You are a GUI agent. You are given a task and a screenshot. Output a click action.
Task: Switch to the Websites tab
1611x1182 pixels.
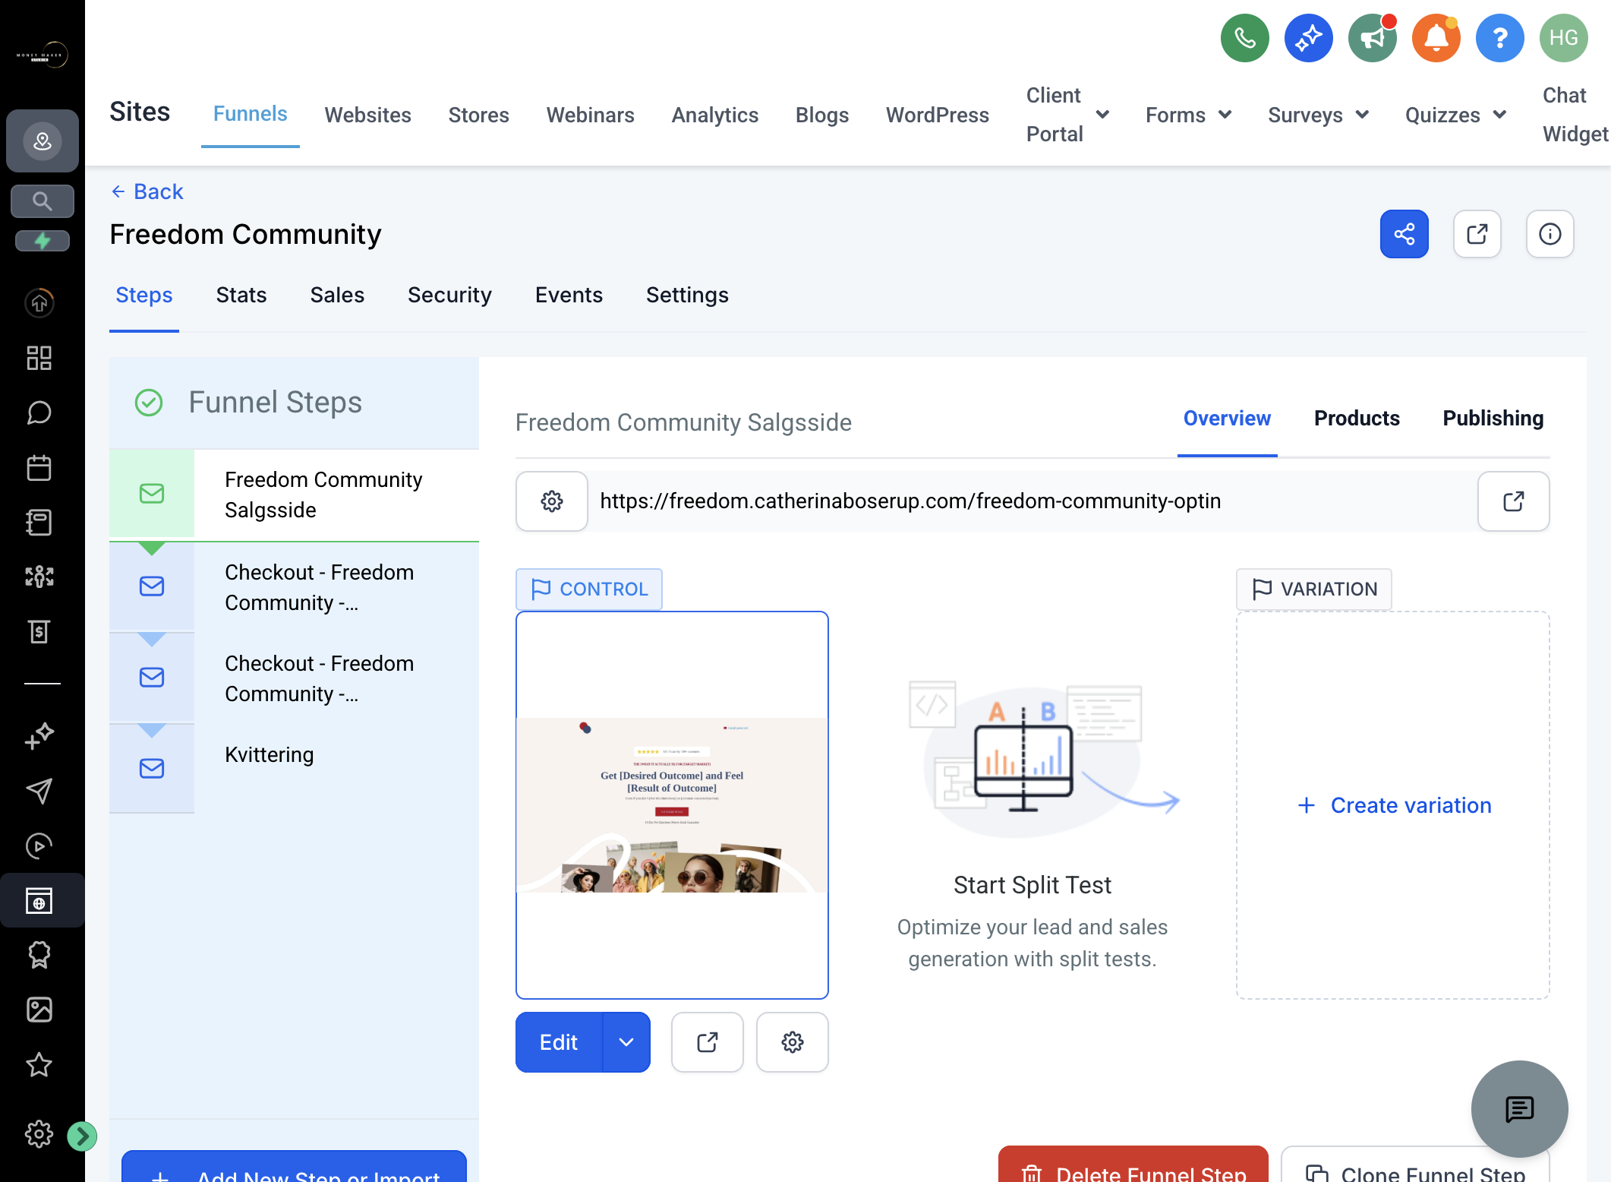pyautogui.click(x=368, y=115)
